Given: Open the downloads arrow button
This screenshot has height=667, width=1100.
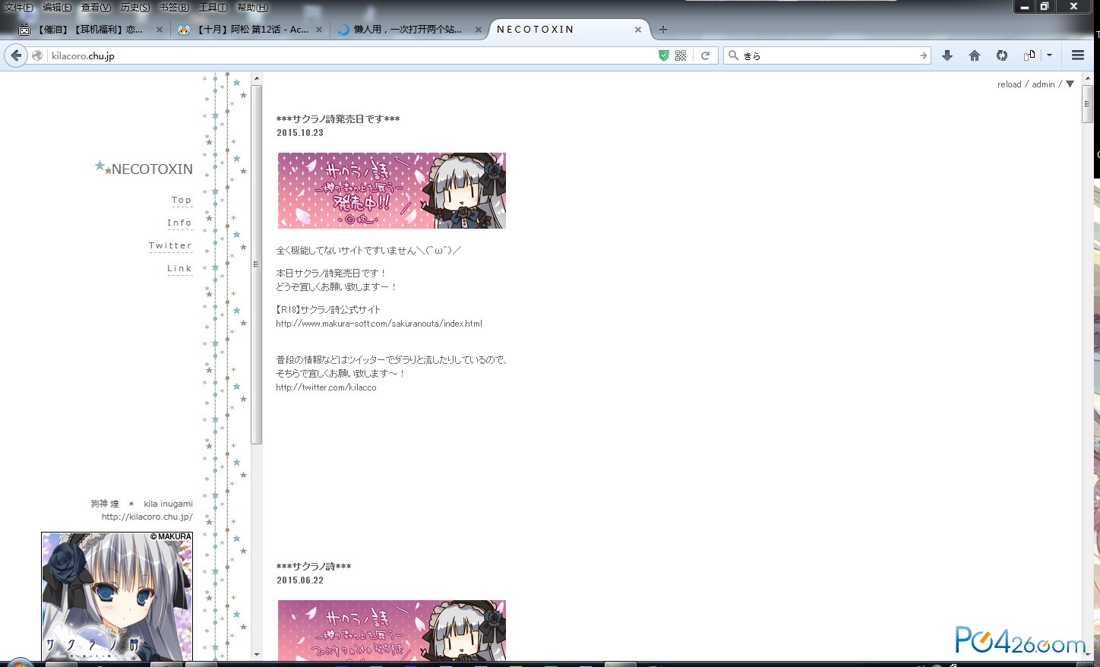Looking at the screenshot, I should click(x=947, y=55).
